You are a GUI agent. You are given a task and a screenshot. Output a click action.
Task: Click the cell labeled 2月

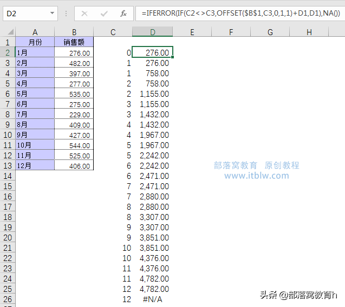[x=35, y=63]
